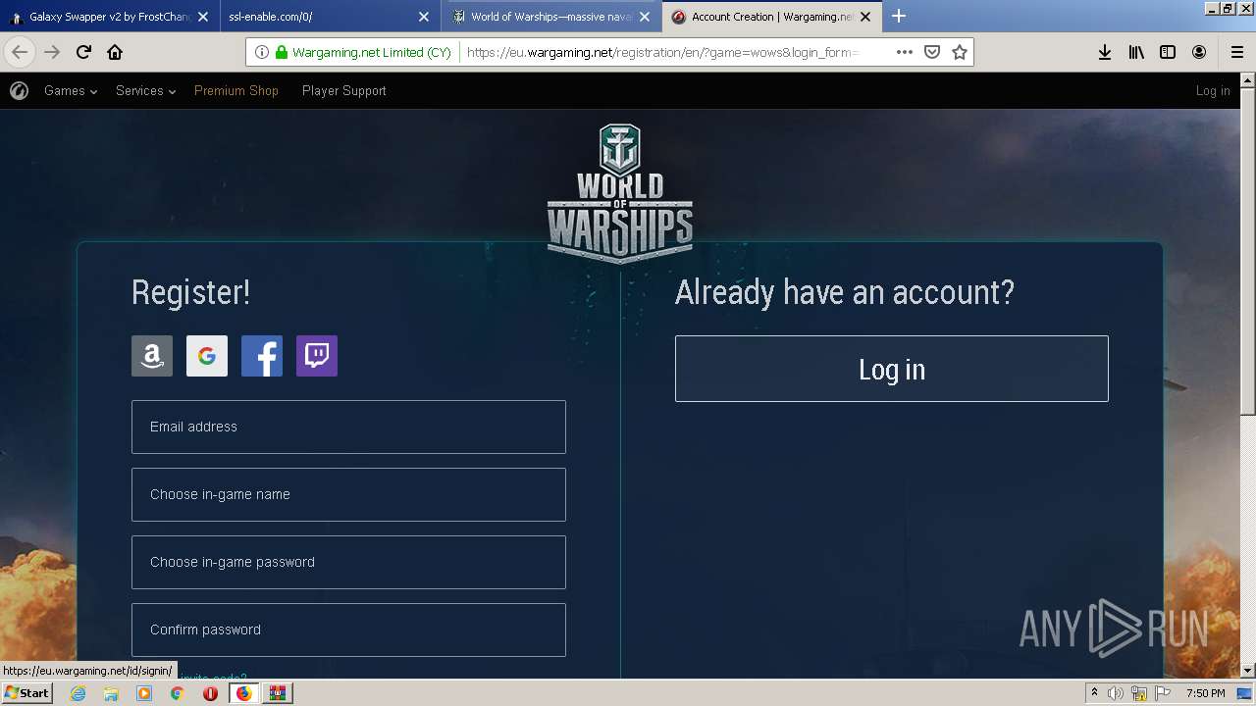Click the Choose in-game password field

coord(348,562)
